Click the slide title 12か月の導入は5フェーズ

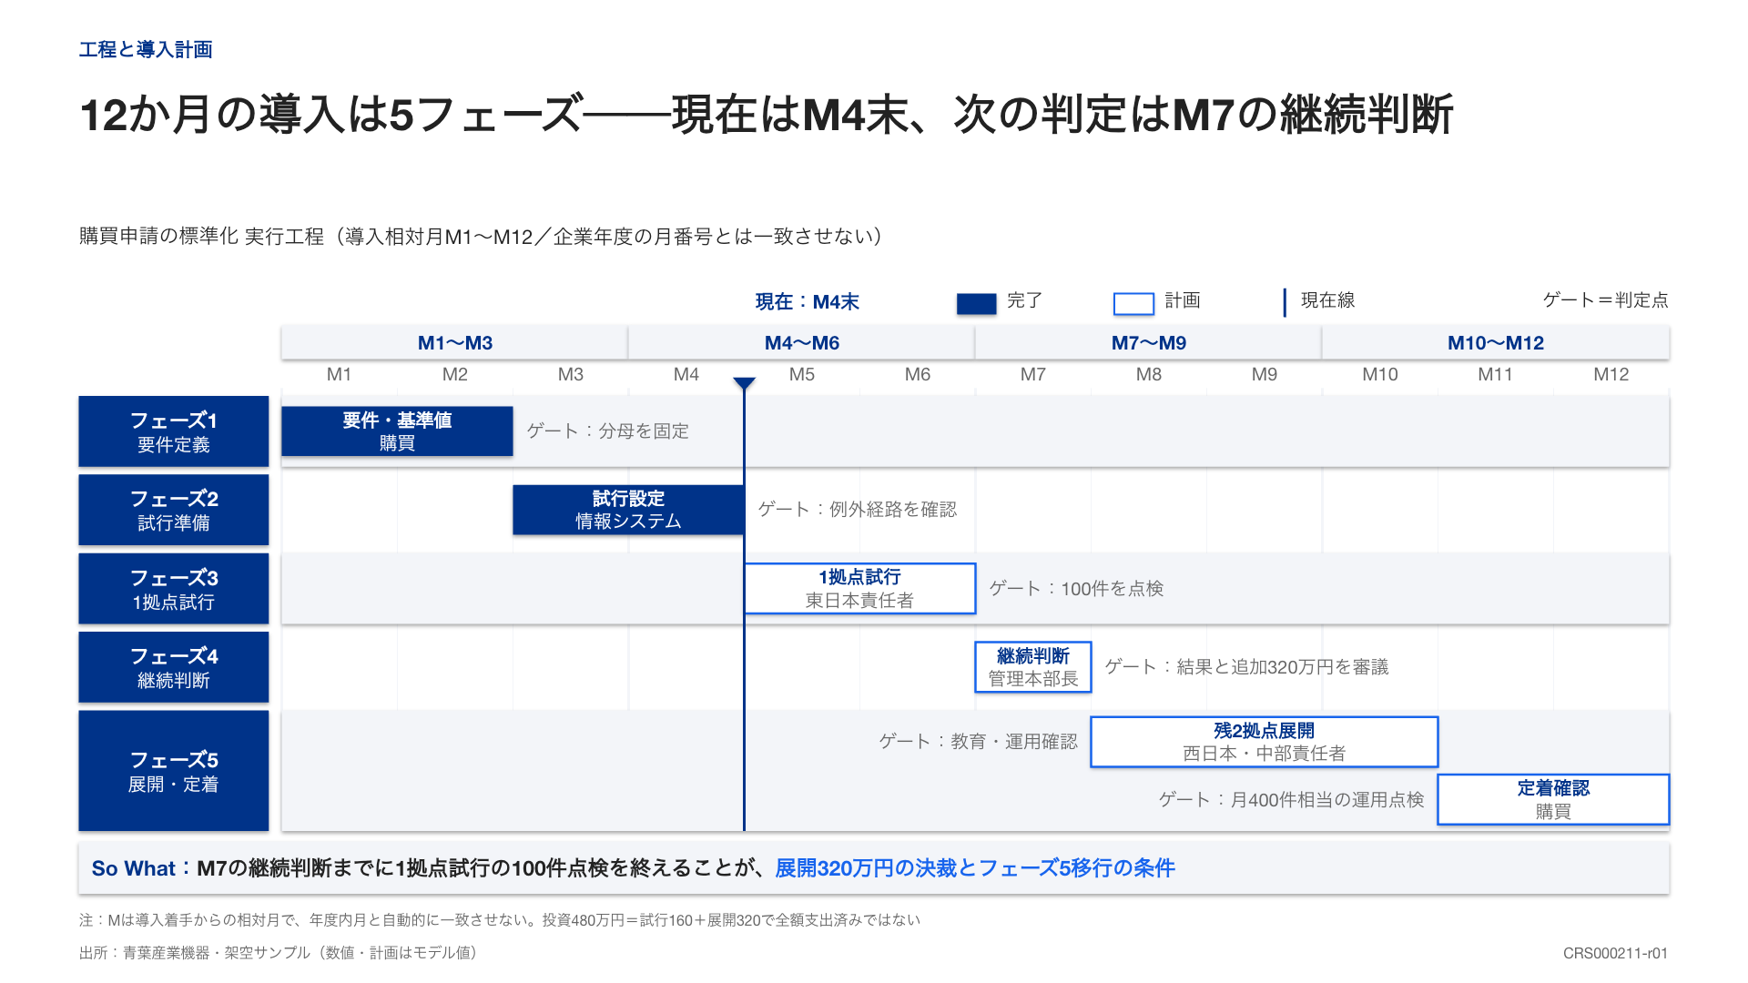(x=767, y=116)
